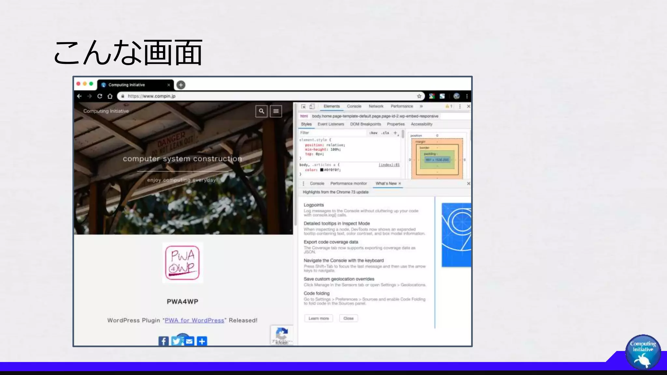Share via the Facebook icon
The image size is (667, 375).
click(163, 341)
